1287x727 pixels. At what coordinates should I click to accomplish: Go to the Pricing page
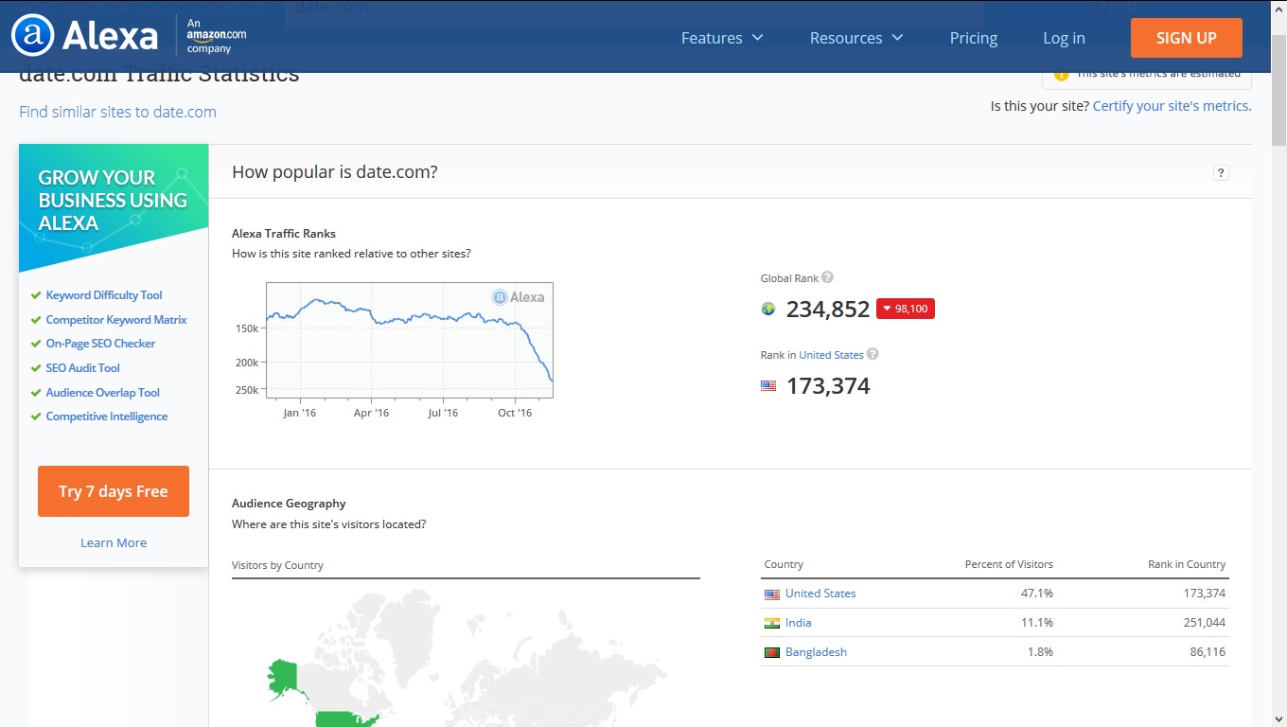974,38
